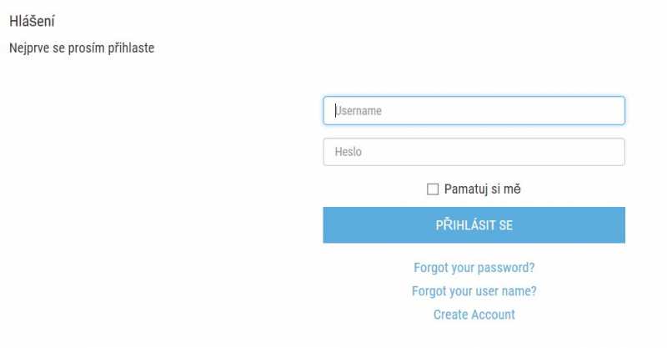Place cursor in the text box showing Username placeholder
This screenshot has width=667, height=348.
click(474, 111)
